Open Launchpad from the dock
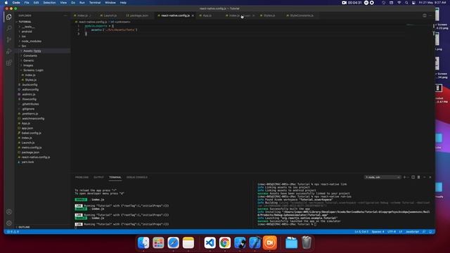450x253 pixels. point(158,242)
